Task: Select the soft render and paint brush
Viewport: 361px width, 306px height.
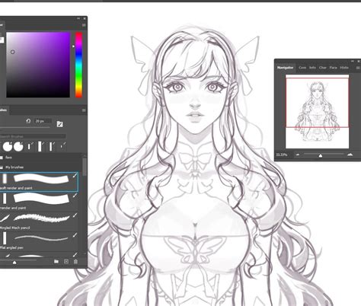Action: pyautogui.click(x=39, y=181)
